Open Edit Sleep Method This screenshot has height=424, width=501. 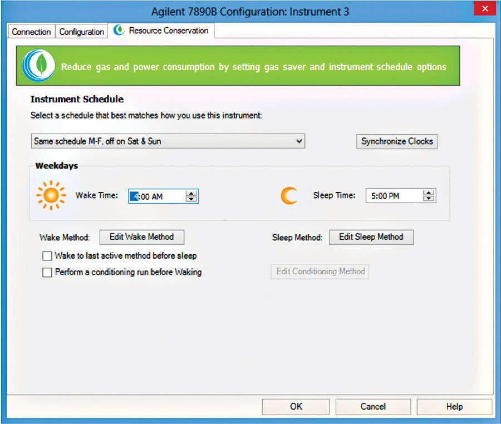(x=371, y=237)
